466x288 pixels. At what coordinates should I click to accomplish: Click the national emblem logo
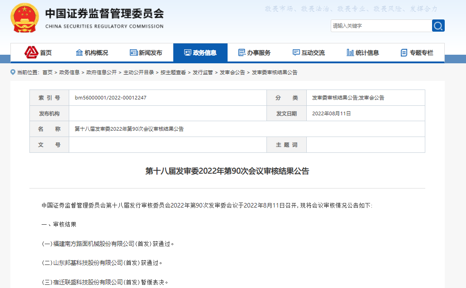[x=25, y=19]
